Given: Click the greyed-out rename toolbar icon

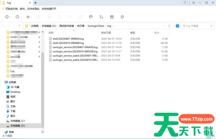Looking at the screenshot, I should click(70, 17).
